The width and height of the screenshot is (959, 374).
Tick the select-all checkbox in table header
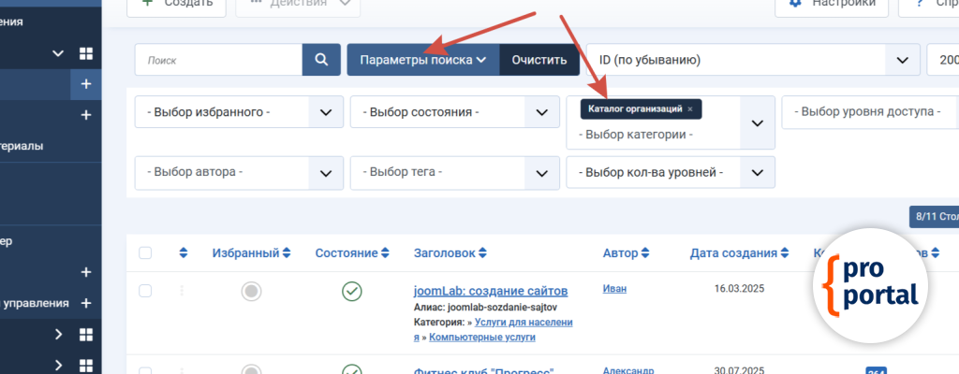(145, 253)
